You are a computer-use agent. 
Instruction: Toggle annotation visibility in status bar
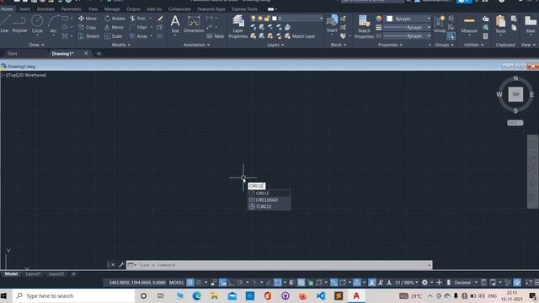point(372,283)
